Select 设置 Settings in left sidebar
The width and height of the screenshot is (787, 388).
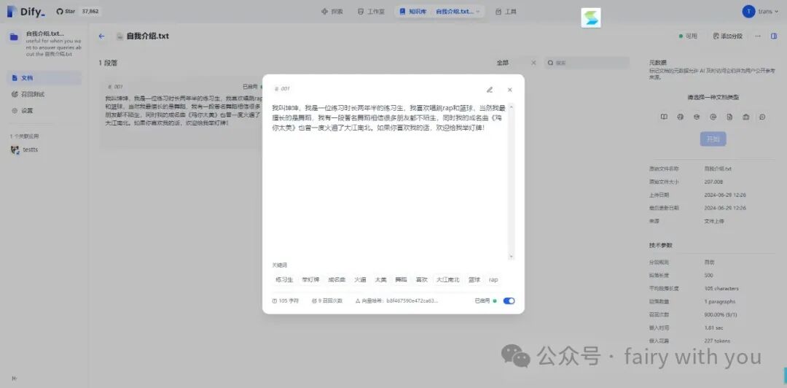pos(44,111)
